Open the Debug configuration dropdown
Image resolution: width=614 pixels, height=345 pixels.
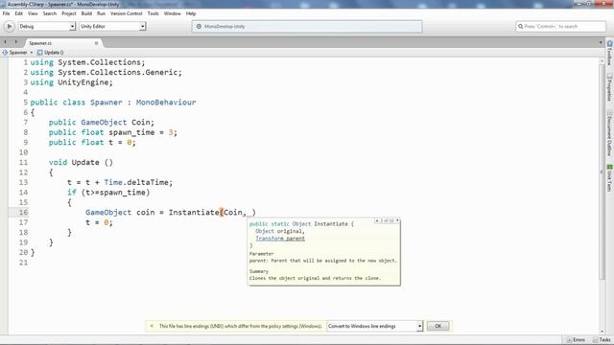click(x=47, y=26)
